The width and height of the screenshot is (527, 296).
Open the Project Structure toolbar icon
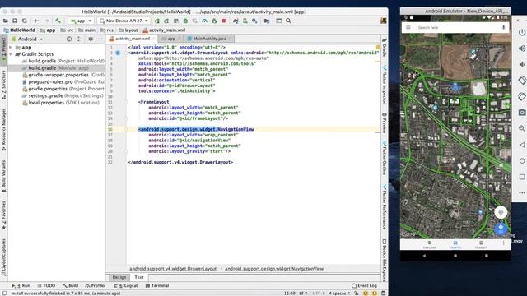pos(267,21)
